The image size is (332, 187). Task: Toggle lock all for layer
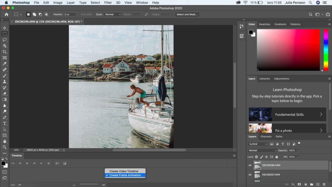tap(277, 157)
